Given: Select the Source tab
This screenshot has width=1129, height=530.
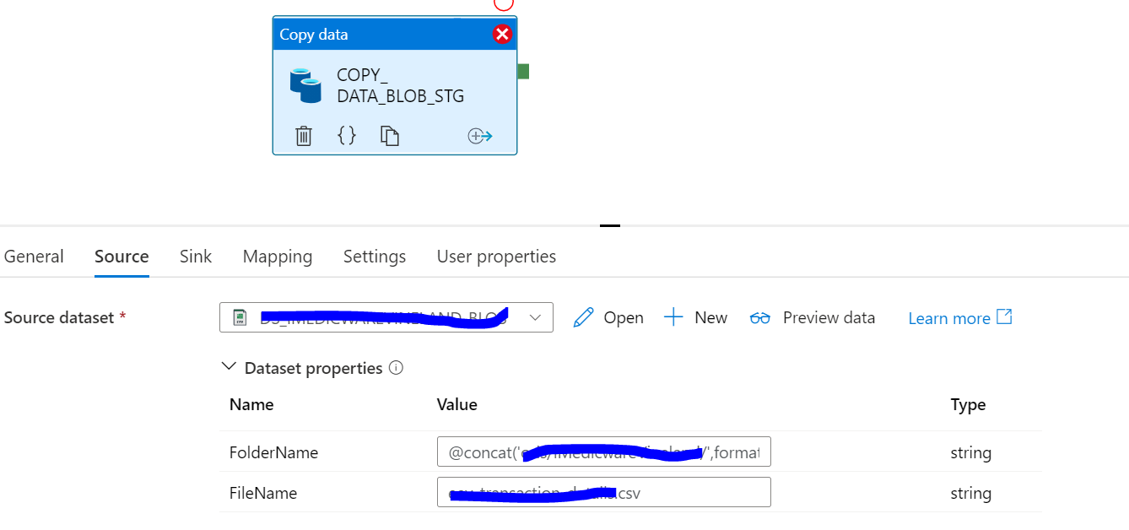Looking at the screenshot, I should (x=122, y=257).
